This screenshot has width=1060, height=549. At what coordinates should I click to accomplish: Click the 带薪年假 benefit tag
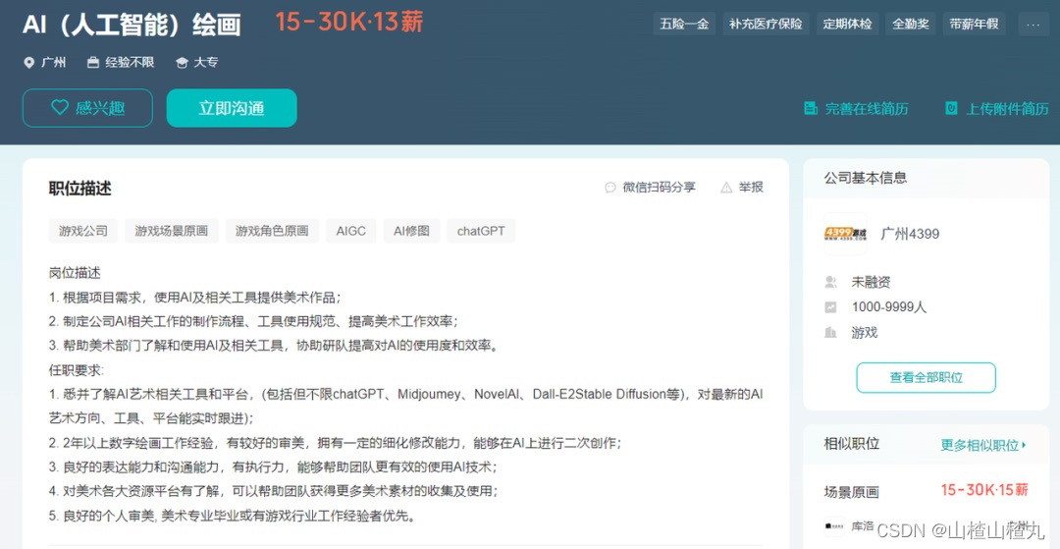coord(975,24)
